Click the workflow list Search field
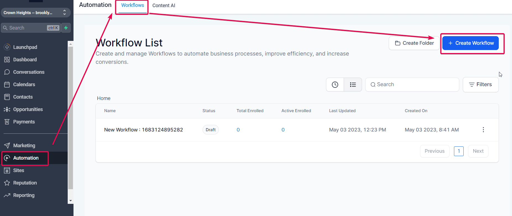This screenshot has height=216, width=512. coord(412,85)
